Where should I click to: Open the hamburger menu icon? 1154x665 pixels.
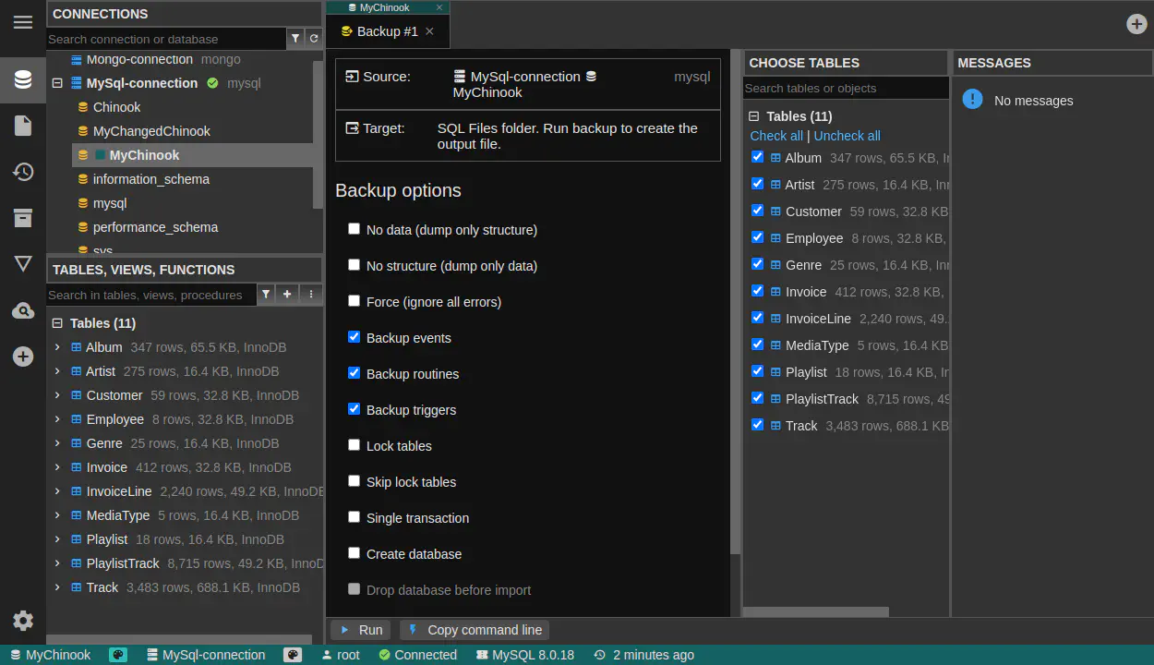pyautogui.click(x=23, y=22)
